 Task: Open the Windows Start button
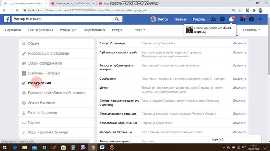[5, 147]
